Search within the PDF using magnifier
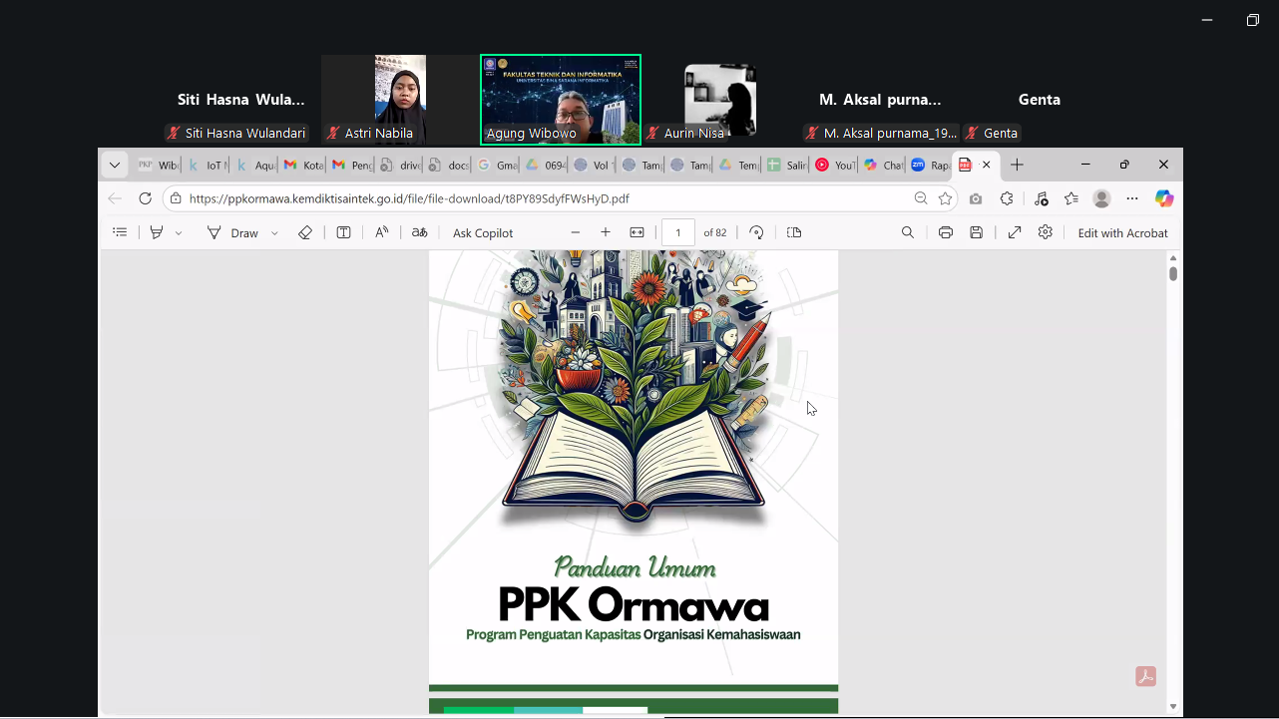Viewport: 1279px width, 719px height. [x=907, y=232]
